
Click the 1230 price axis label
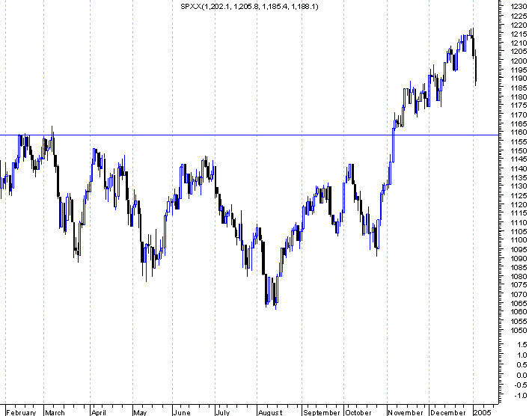click(x=519, y=7)
